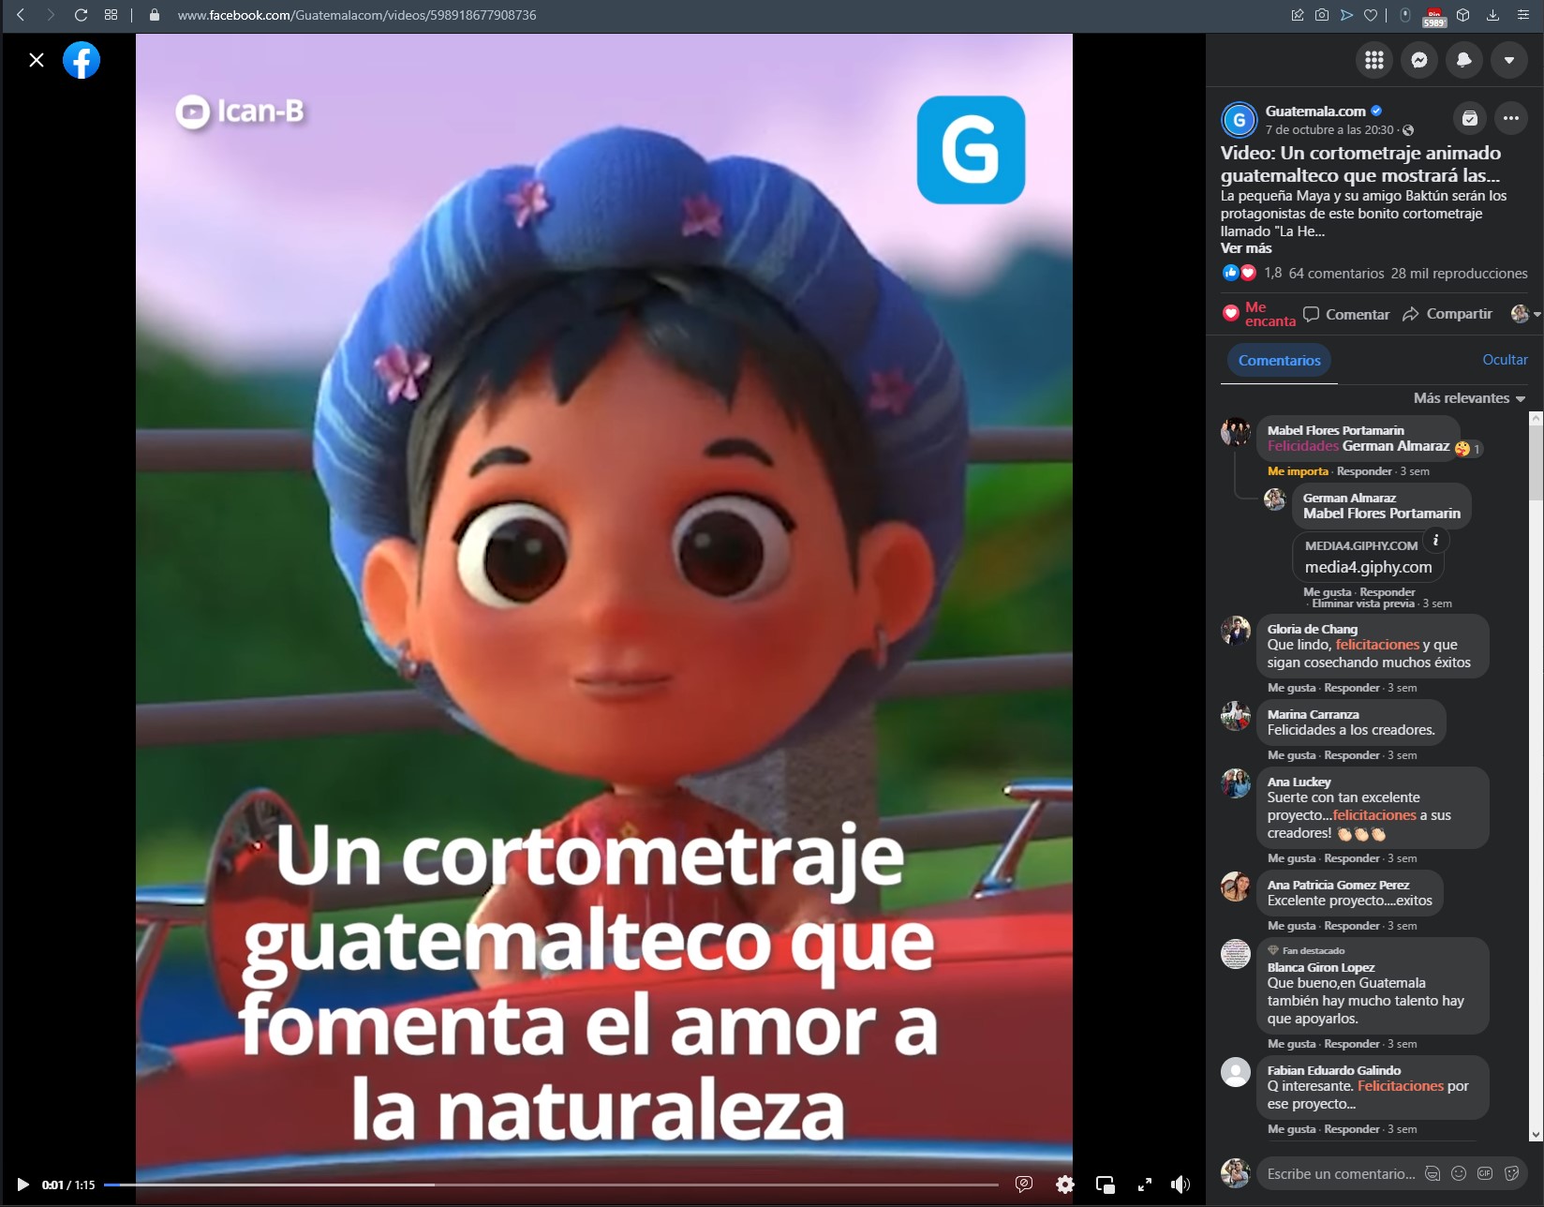The height and width of the screenshot is (1207, 1544).
Task: Insert an avatar sticker in comment
Action: (1432, 1173)
